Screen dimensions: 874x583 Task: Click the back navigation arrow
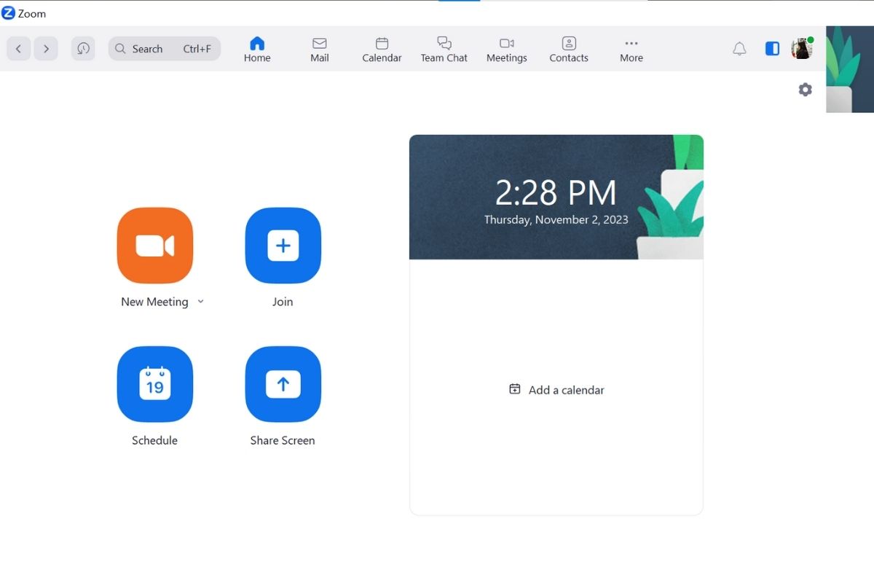coord(19,49)
